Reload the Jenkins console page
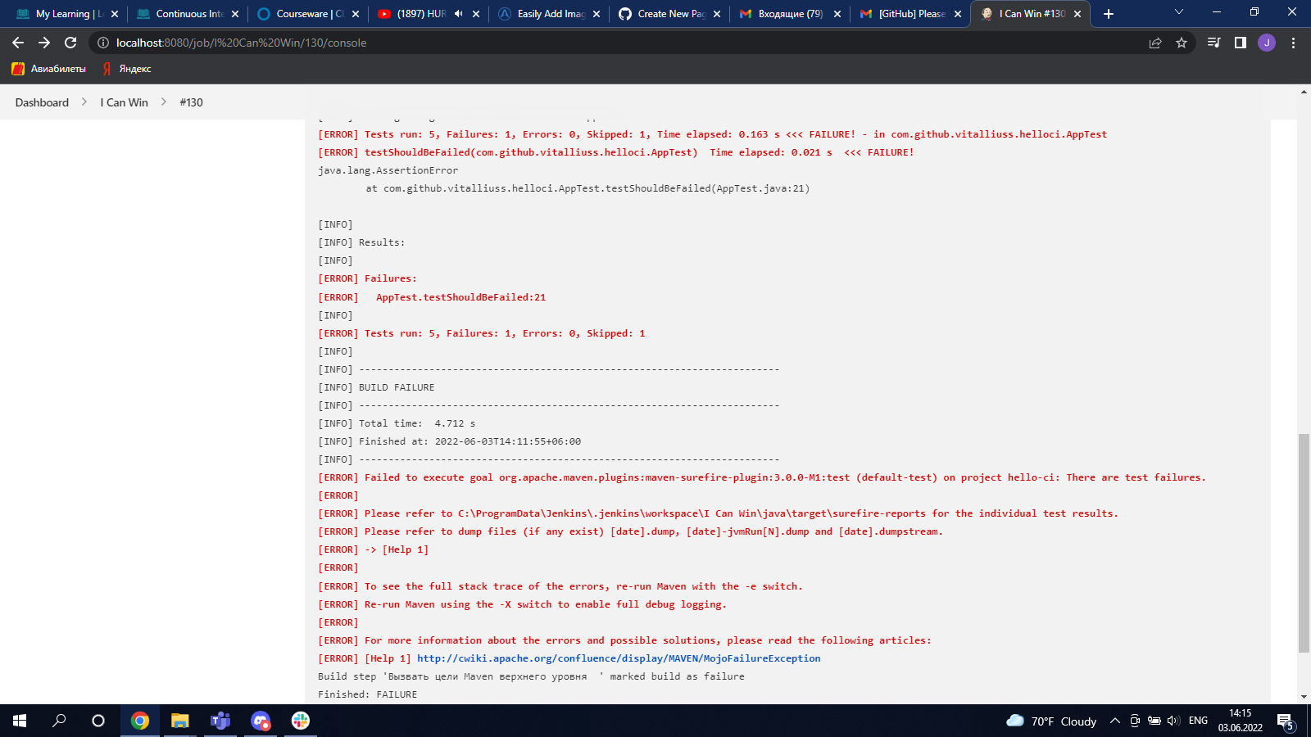Screen dimensions: 1311x737 coord(70,43)
